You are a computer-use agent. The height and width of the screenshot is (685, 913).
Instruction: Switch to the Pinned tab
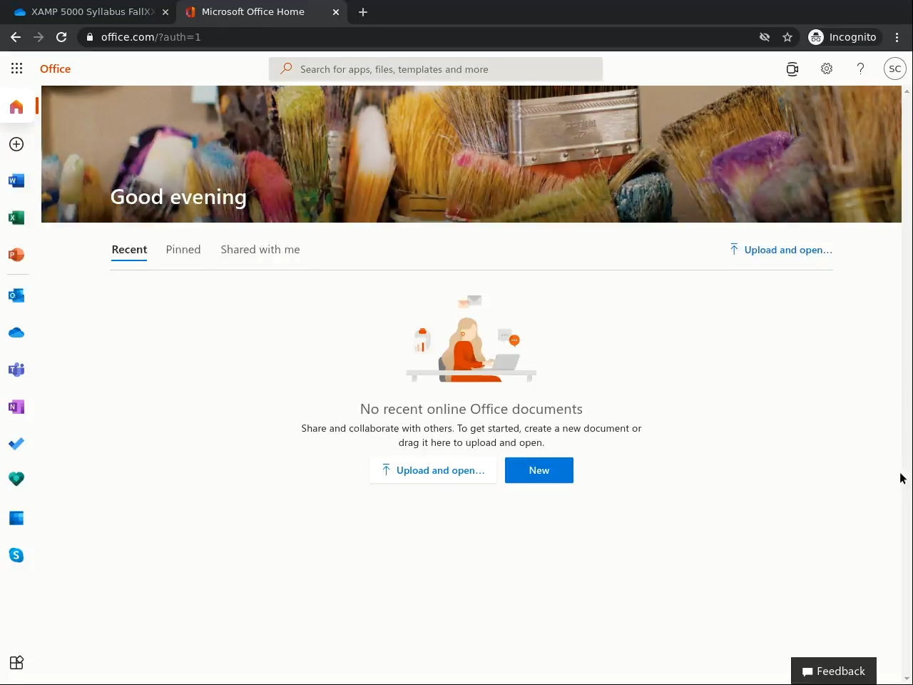click(x=183, y=250)
